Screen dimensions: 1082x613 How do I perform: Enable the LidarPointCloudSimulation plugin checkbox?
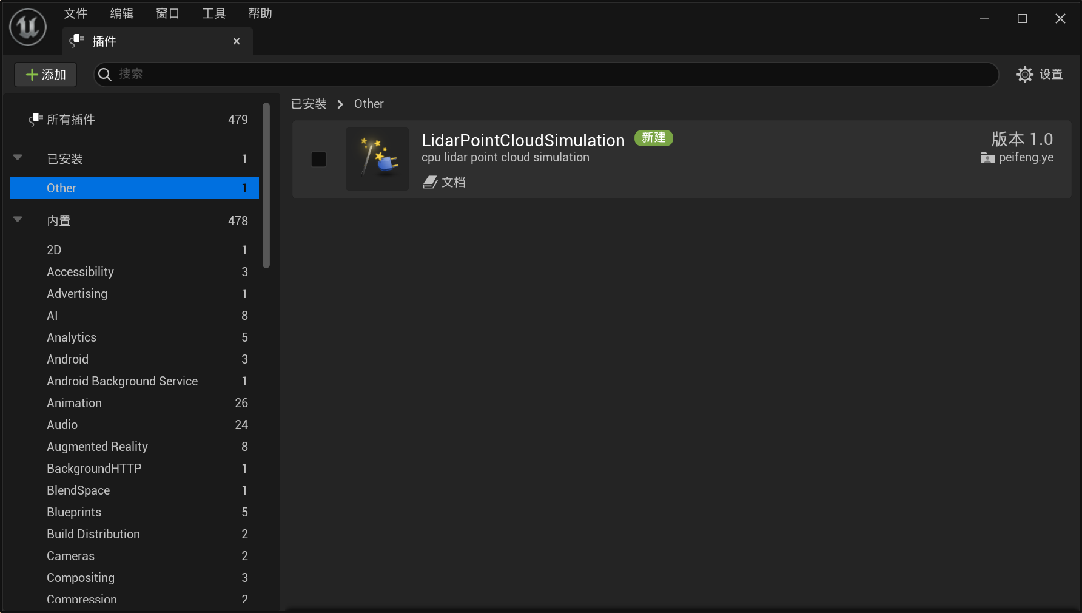coord(318,159)
